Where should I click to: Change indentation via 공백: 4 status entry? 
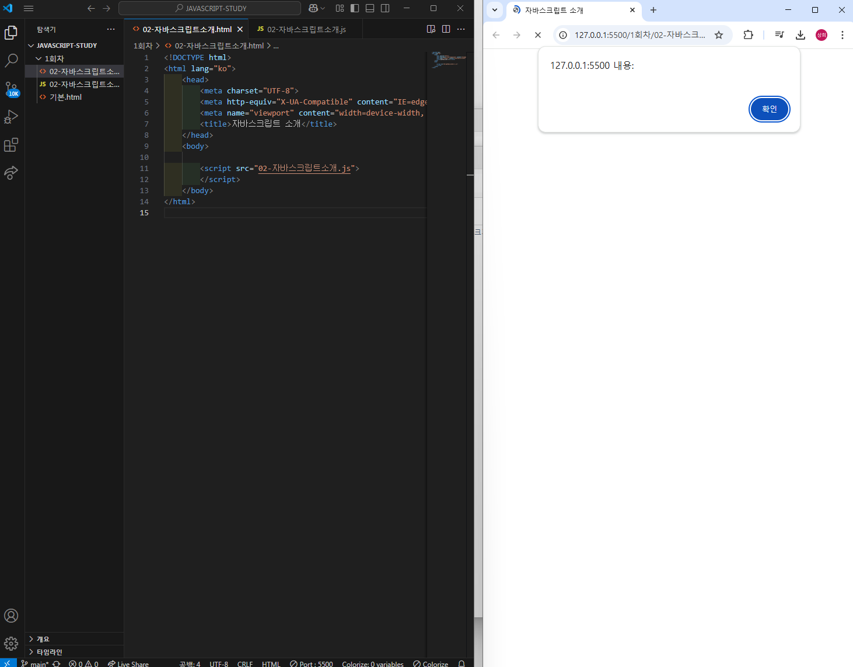190,663
